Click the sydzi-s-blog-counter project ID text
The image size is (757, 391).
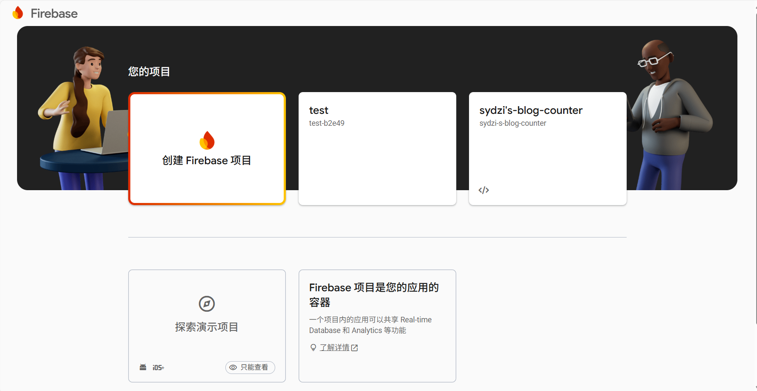tap(512, 123)
